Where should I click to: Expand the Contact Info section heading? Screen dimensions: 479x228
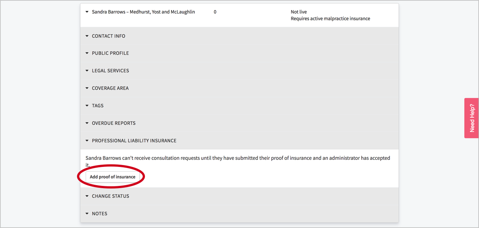click(x=108, y=36)
